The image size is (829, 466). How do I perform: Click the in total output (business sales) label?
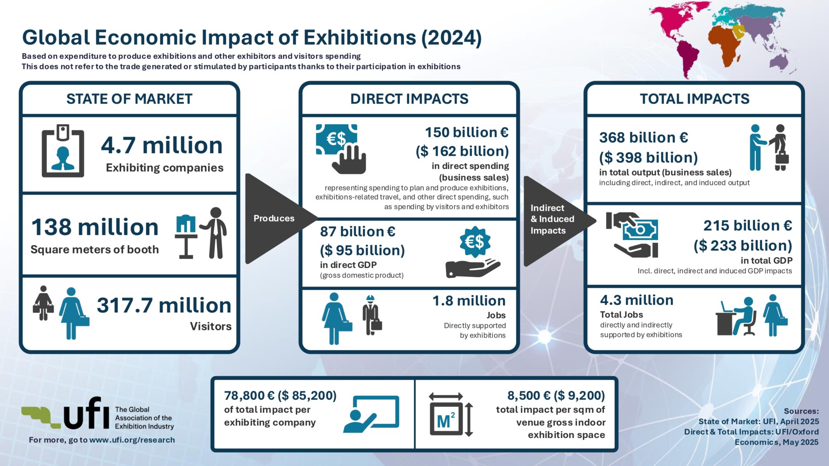[666, 173]
